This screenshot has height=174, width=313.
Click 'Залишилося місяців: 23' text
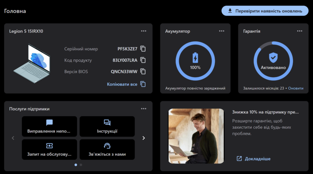(264, 88)
